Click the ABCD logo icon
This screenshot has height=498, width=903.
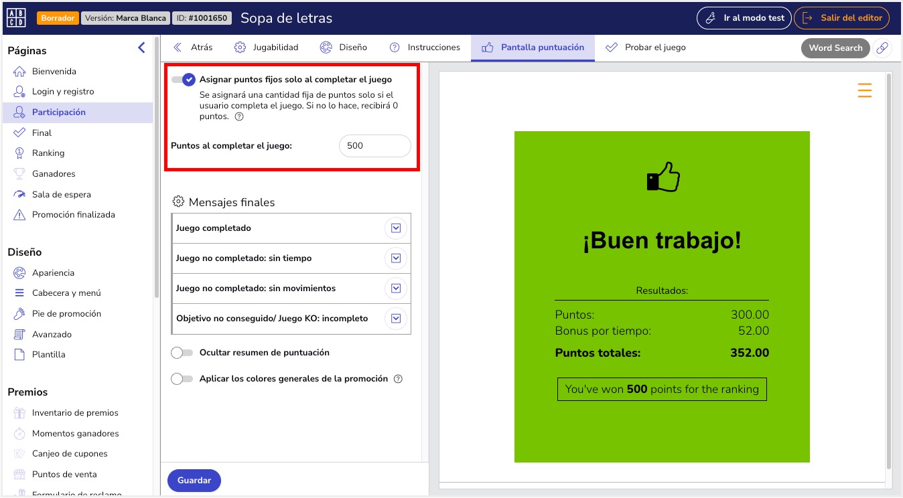16,18
